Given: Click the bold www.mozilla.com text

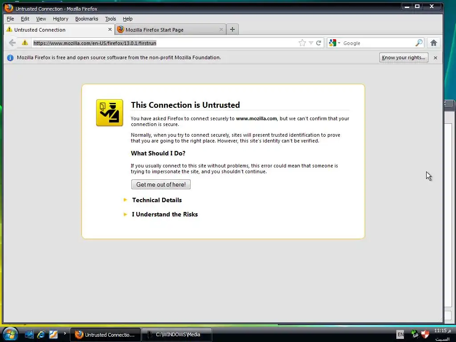Looking at the screenshot, I should point(256,118).
